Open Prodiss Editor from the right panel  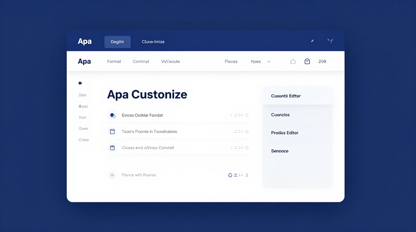tap(284, 133)
